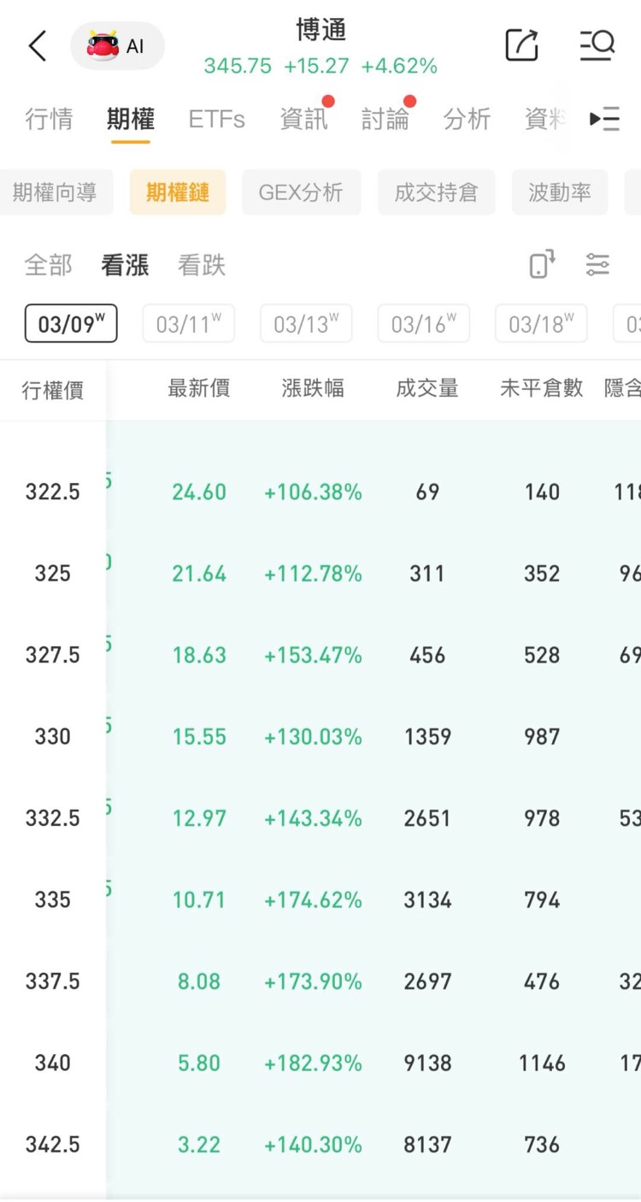Select the 期權鏈 chip
Viewport: 641px width, 1202px height.
coord(178,192)
